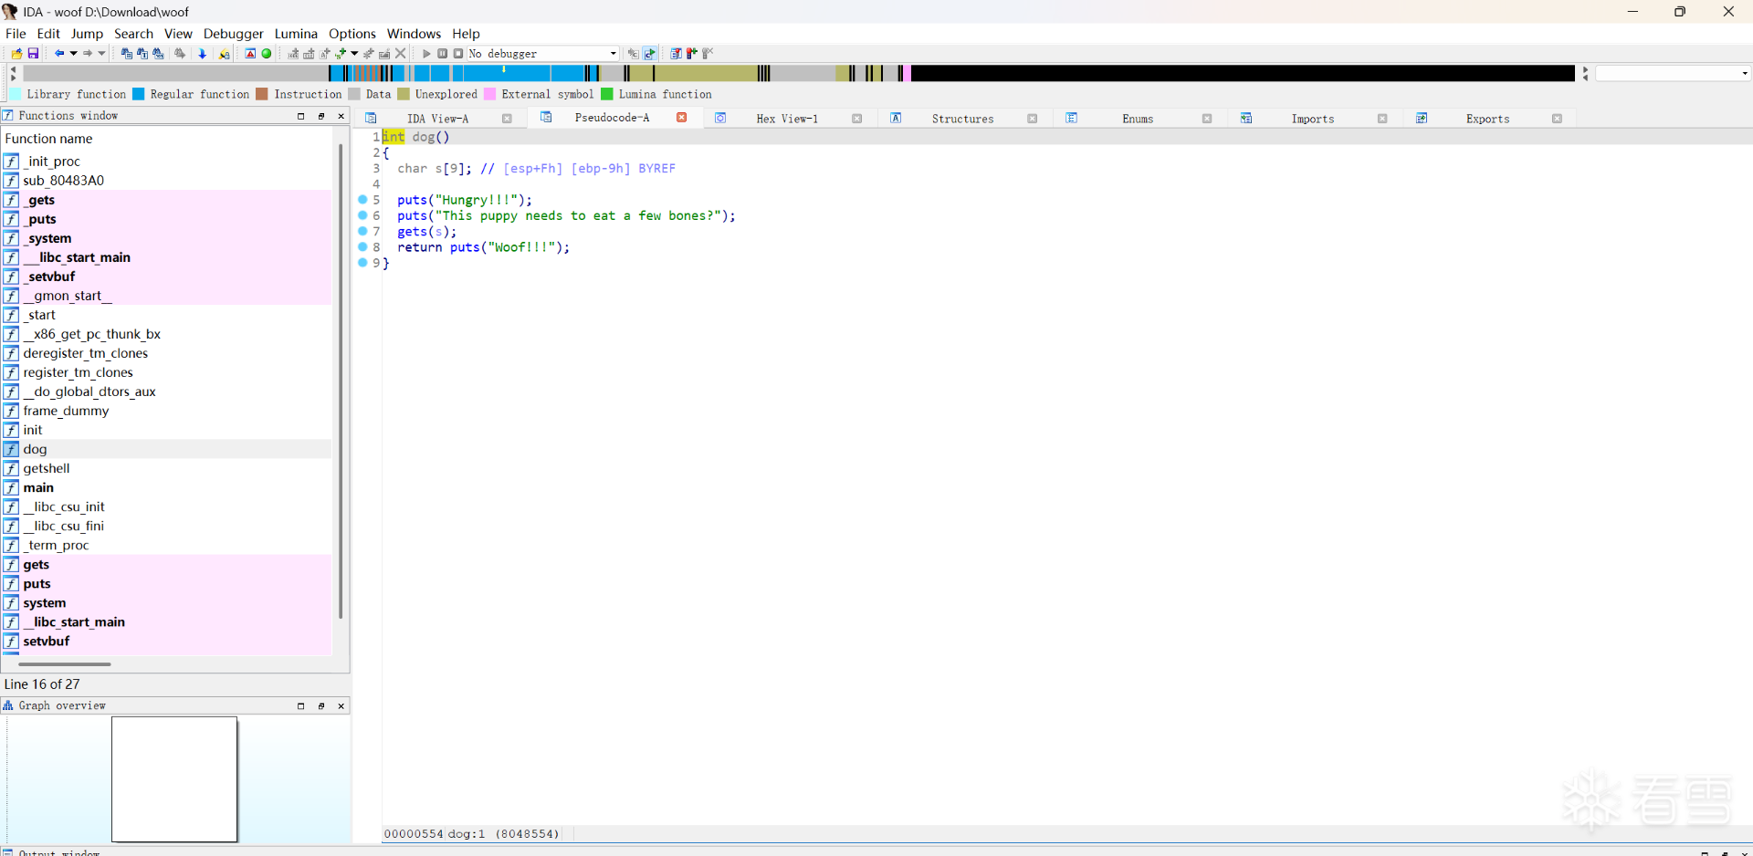Image resolution: width=1753 pixels, height=856 pixels.
Task: Open the forward-history dropdown arrow
Action: pos(101,54)
